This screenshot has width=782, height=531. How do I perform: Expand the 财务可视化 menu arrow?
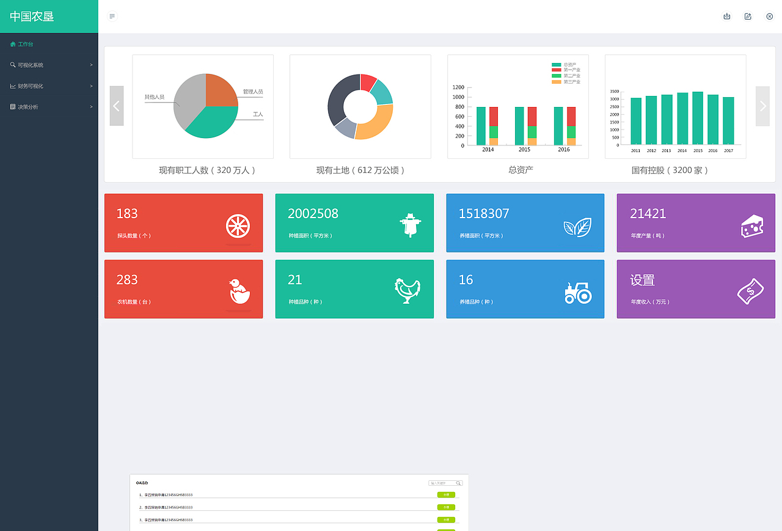[91, 86]
